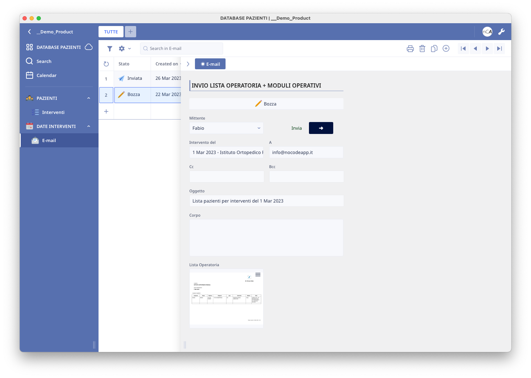
Task: Select row number 2
Action: (106, 95)
